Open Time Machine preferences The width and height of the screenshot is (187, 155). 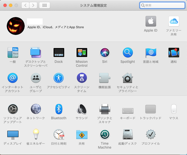click(x=105, y=135)
